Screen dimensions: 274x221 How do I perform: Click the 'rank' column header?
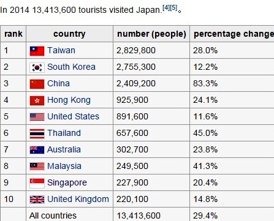tap(13, 34)
